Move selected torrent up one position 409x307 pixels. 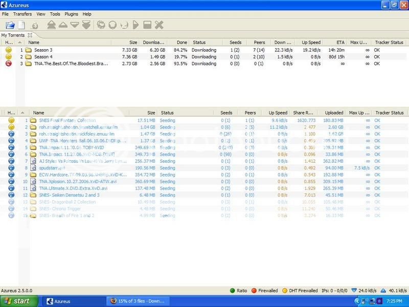[x=63, y=25]
